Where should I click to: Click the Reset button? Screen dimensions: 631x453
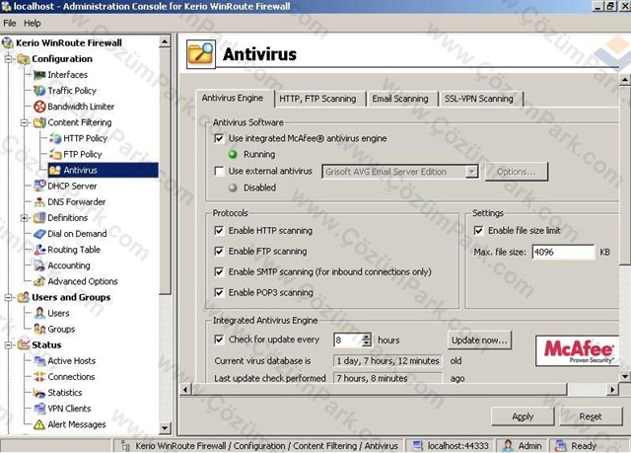(591, 416)
